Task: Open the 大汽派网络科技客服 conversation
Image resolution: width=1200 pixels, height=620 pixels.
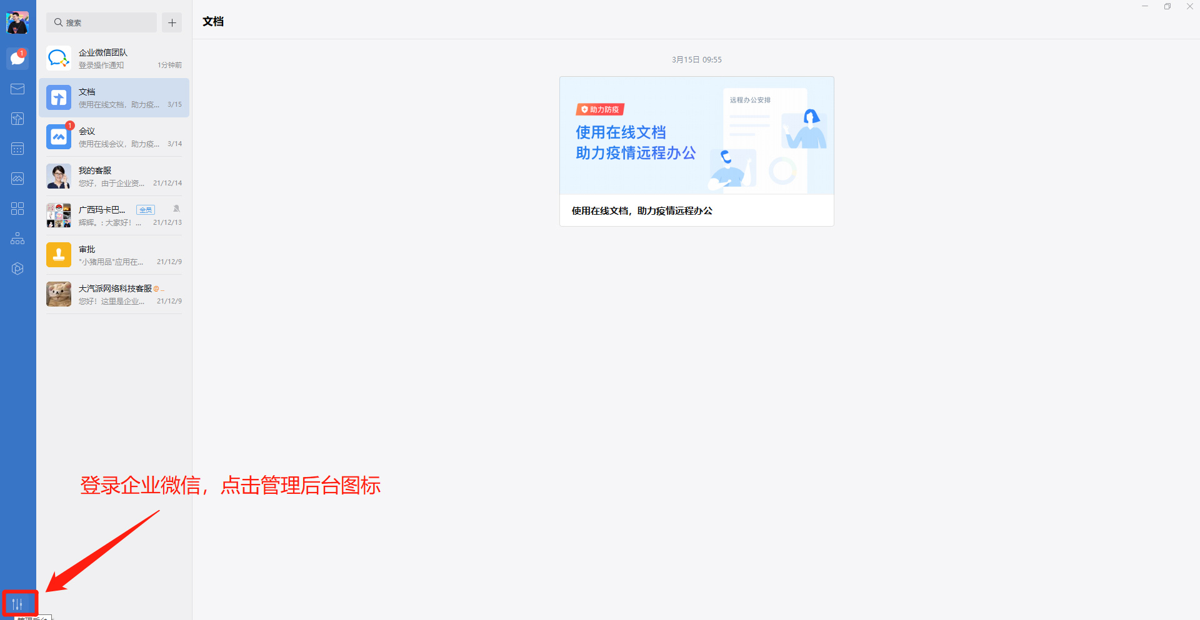Action: pos(114,295)
